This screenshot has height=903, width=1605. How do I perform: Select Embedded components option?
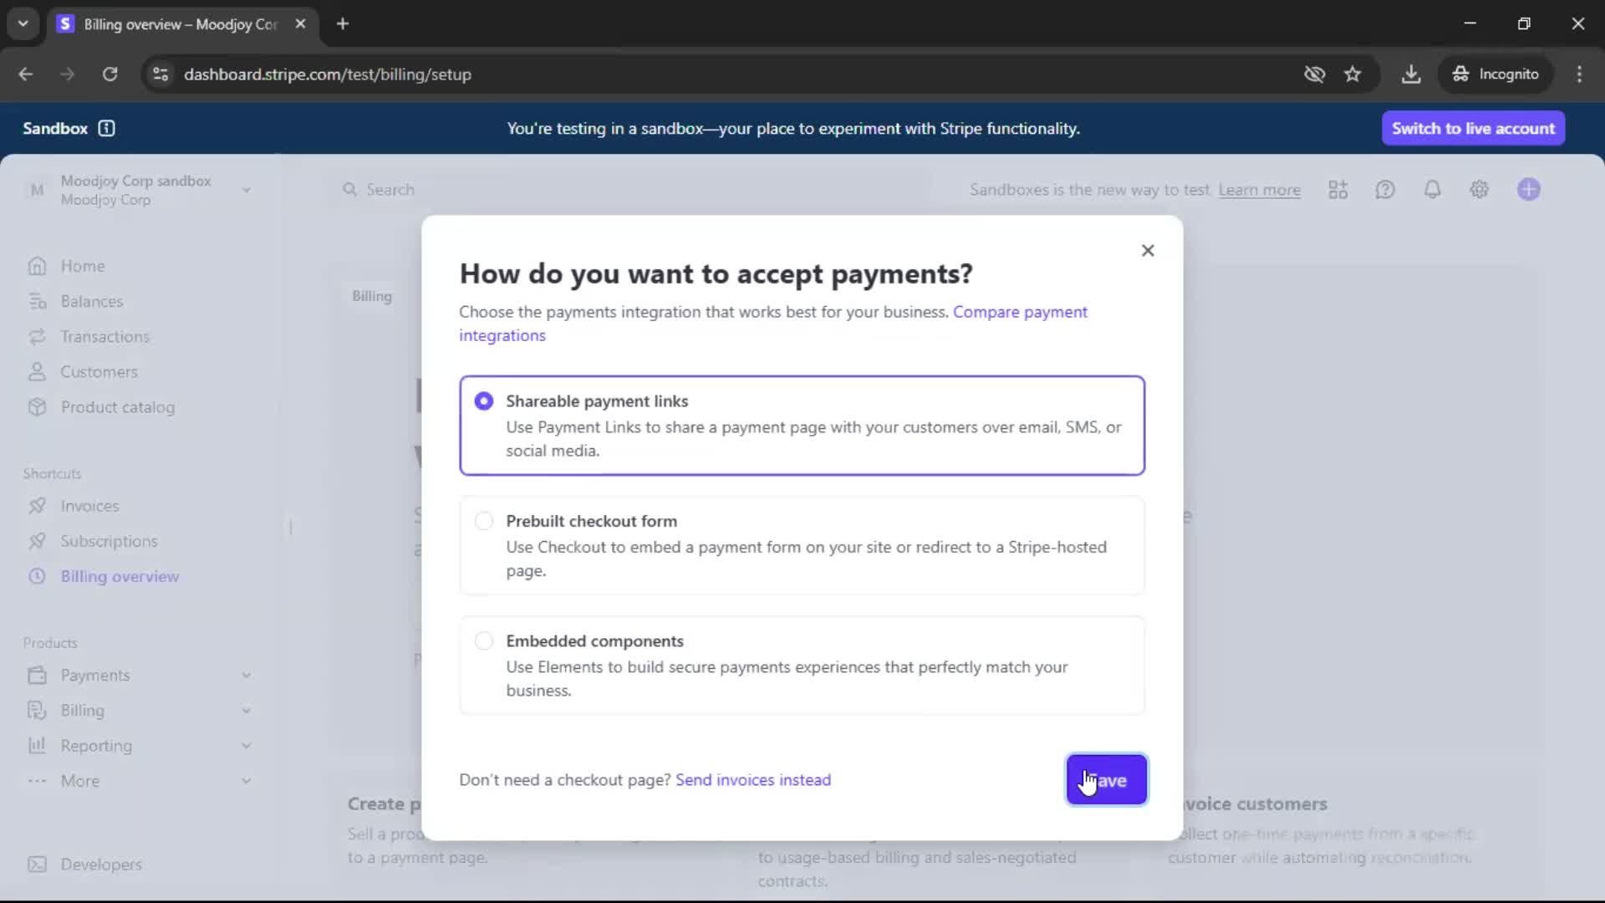pos(484,641)
